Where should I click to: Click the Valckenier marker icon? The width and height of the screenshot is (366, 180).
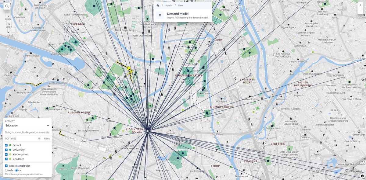click(305, 126)
